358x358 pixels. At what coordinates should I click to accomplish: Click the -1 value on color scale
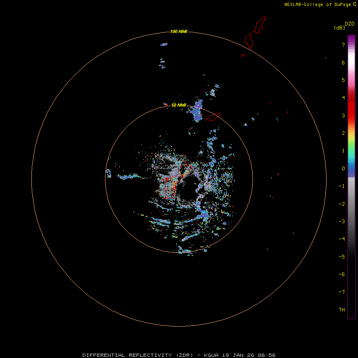click(x=342, y=186)
